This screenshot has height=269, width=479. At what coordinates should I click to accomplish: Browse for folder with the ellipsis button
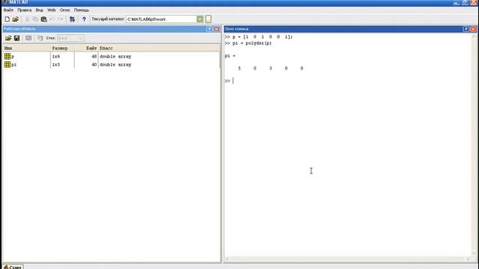tap(208, 19)
